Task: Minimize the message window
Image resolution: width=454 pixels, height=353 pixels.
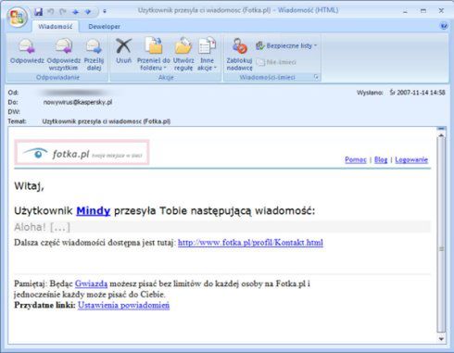Action: click(x=405, y=11)
